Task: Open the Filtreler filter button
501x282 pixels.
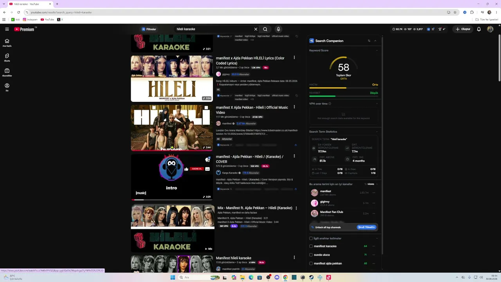Action: point(149,29)
